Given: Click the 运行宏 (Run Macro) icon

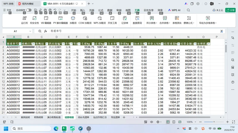Looking at the screenshot, I should [x=24, y=18].
